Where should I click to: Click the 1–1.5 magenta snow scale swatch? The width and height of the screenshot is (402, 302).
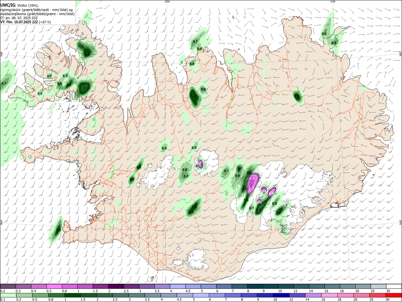85,287
